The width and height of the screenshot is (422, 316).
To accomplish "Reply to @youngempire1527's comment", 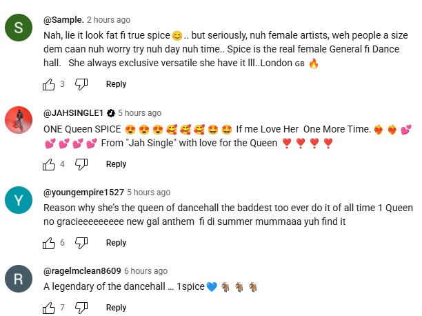I will pyautogui.click(x=116, y=243).
